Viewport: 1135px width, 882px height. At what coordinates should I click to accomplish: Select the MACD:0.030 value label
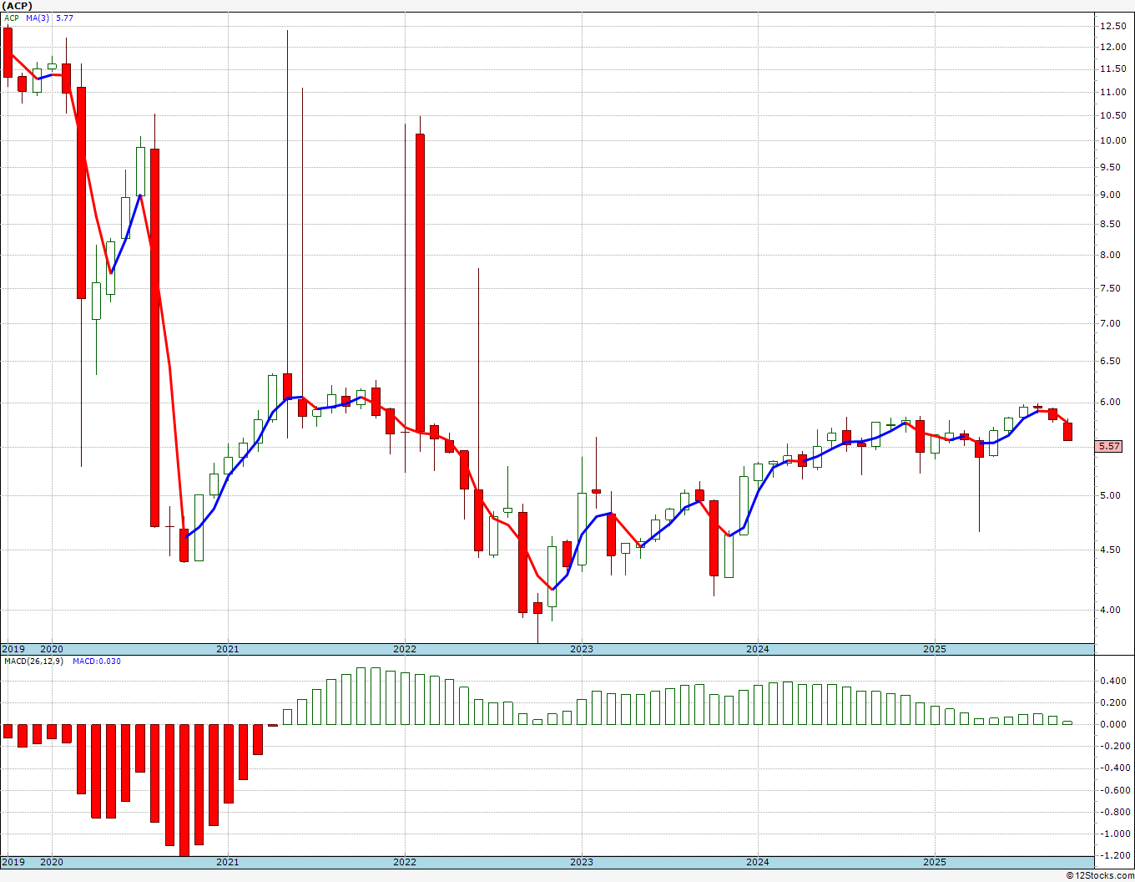[x=96, y=661]
